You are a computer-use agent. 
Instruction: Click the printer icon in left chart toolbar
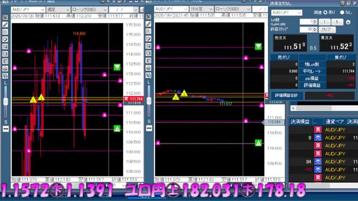5,68
